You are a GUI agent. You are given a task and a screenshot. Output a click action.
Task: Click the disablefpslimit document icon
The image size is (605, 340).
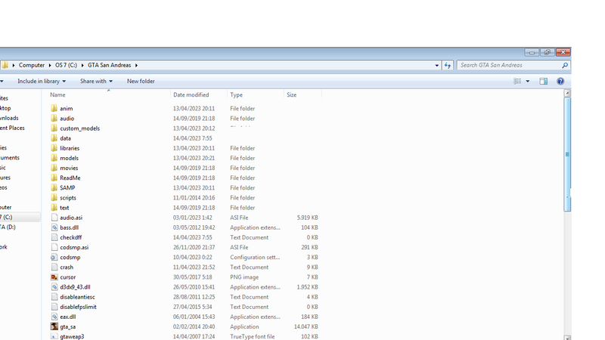[54, 307]
